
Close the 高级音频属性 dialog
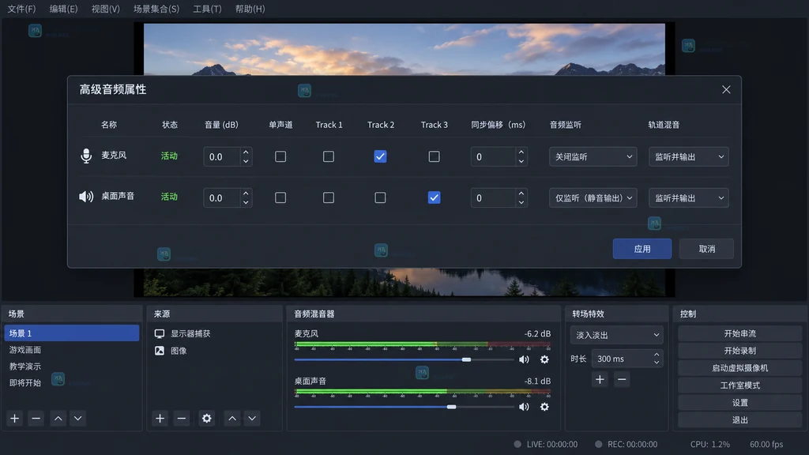coord(726,90)
